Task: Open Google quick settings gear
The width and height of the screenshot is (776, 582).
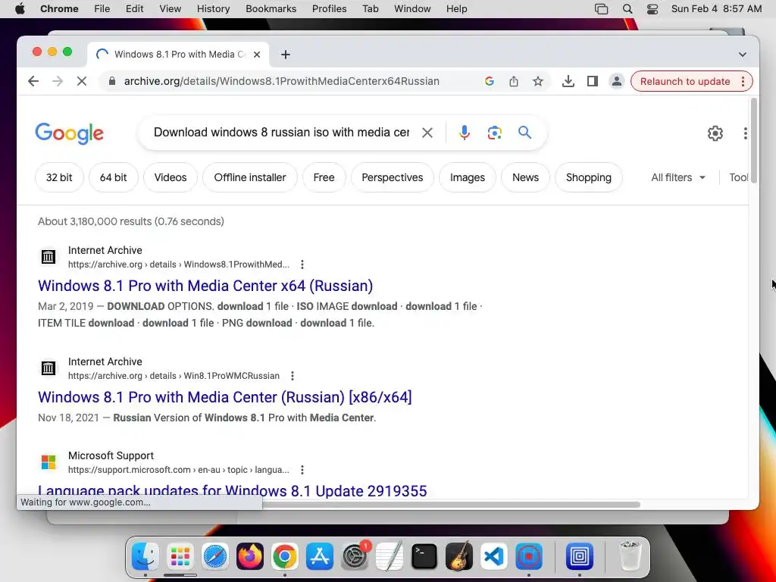Action: (715, 133)
